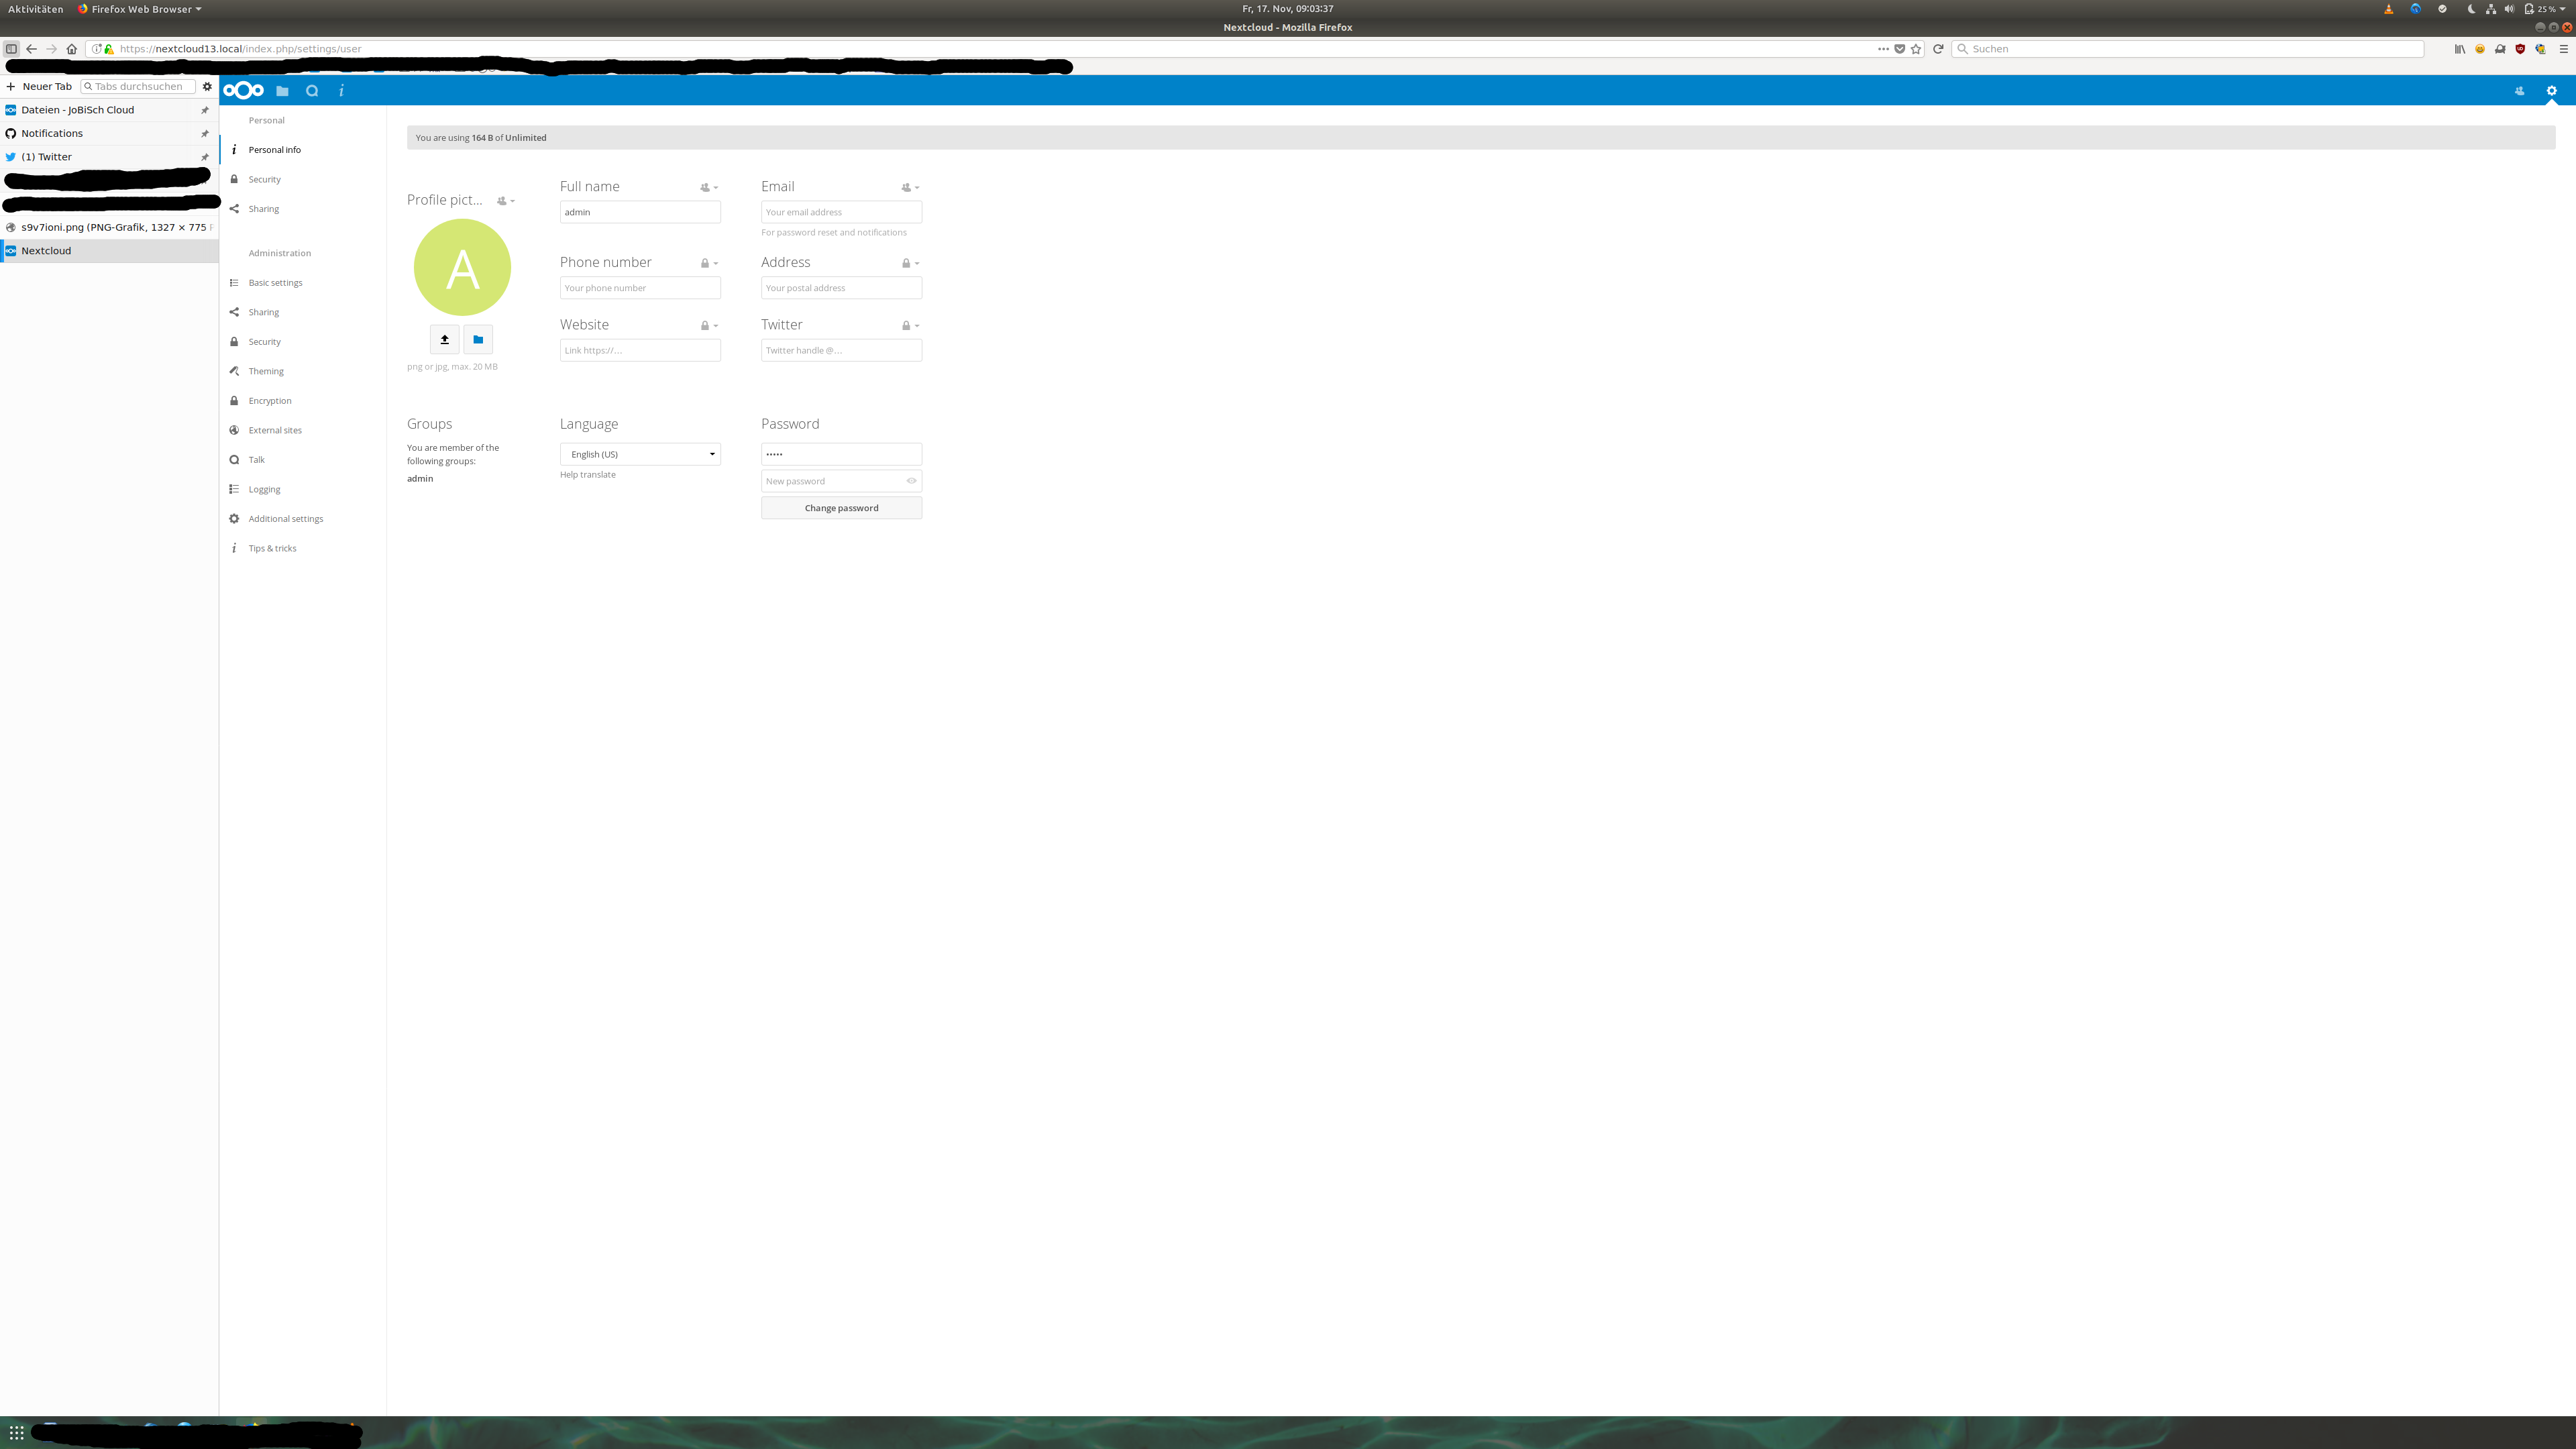Open Twitter field privacy scope dropdown
The image size is (2576, 1449).
(909, 326)
